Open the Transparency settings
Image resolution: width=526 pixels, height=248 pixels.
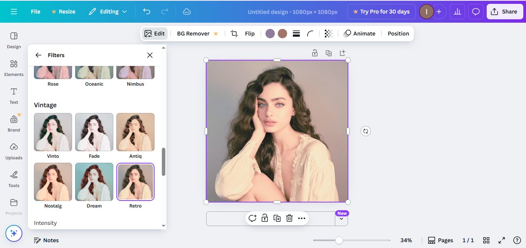[328, 34]
